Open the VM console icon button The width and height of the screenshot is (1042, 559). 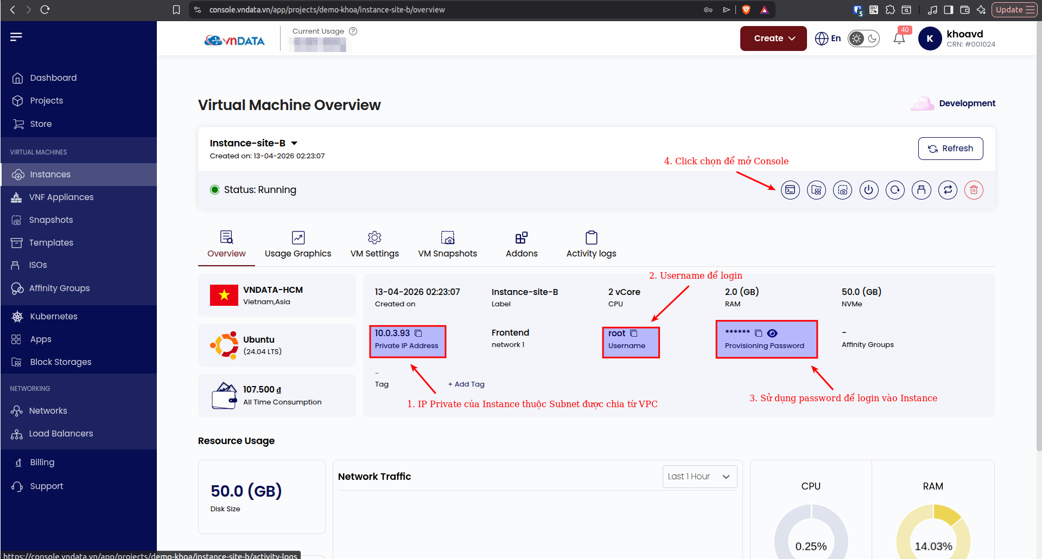click(x=790, y=190)
